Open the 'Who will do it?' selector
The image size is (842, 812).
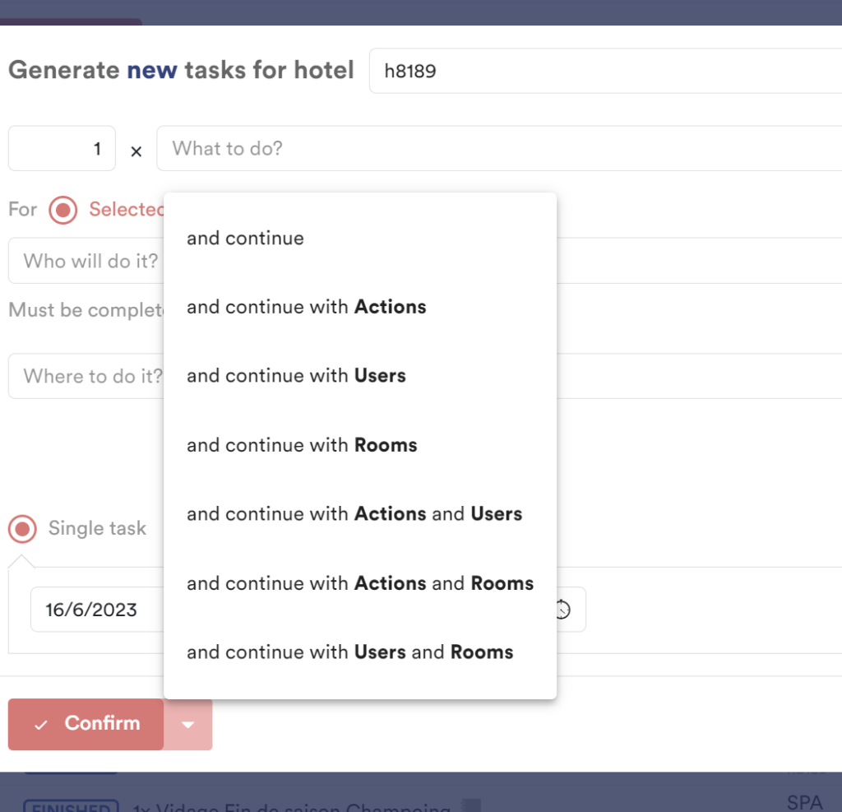tap(86, 261)
